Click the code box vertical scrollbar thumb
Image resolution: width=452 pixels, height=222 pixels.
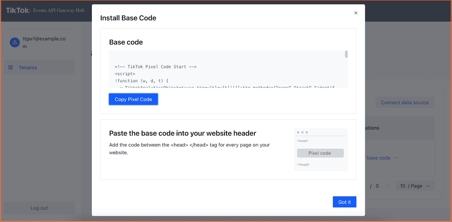(x=346, y=54)
